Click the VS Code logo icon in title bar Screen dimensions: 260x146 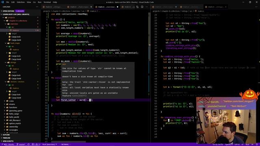2,2
